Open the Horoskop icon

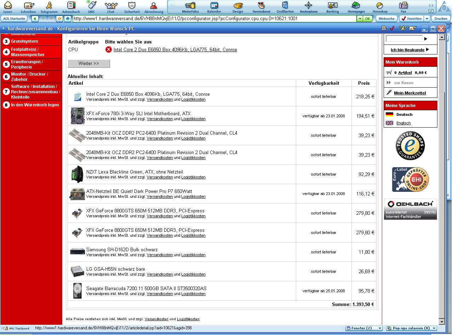pos(380,7)
